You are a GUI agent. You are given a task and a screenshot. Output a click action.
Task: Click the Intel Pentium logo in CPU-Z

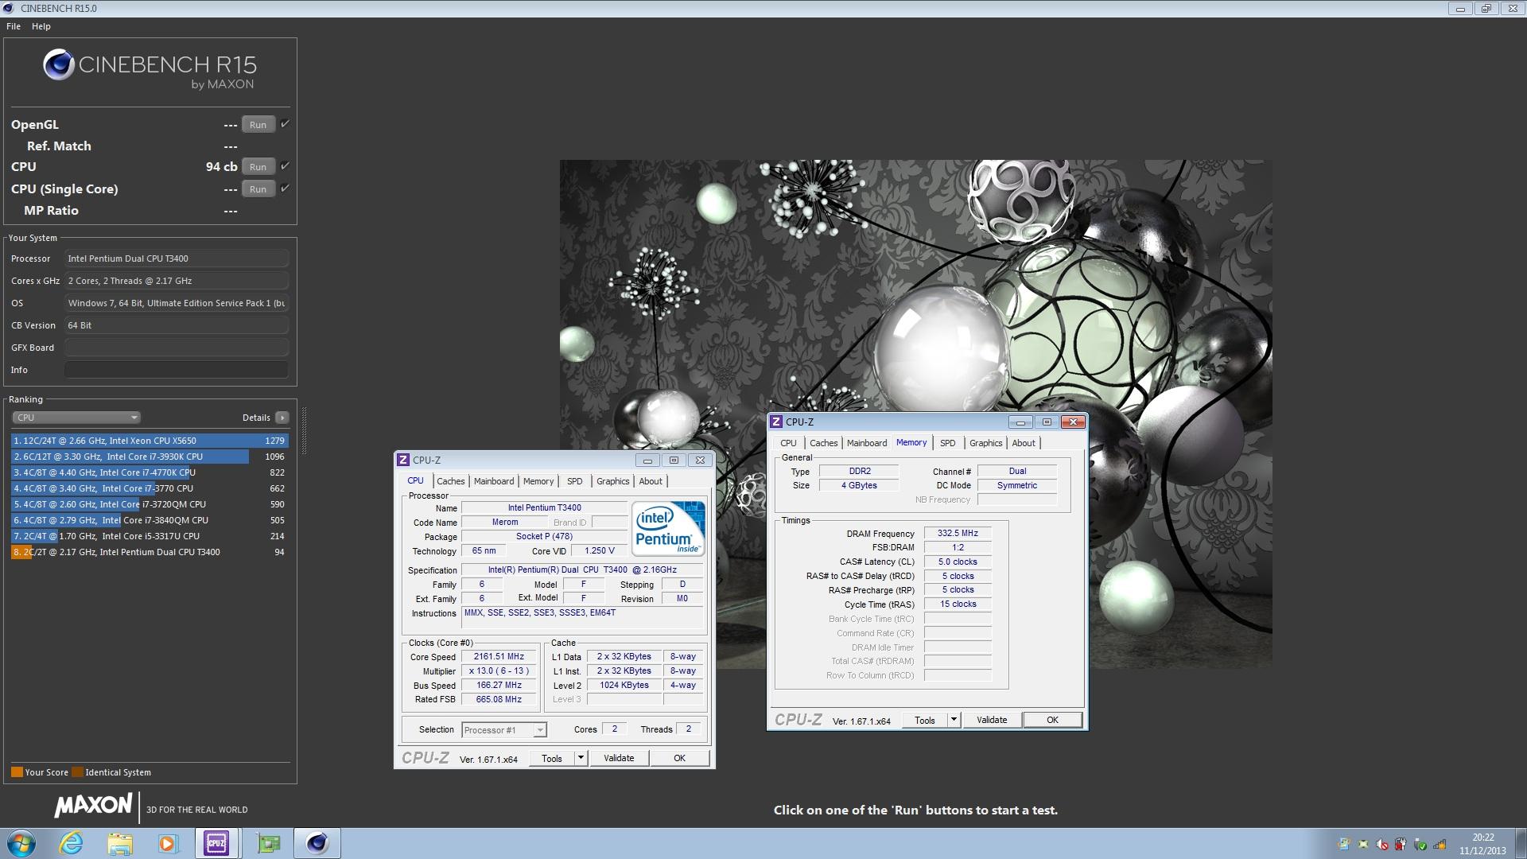668,528
